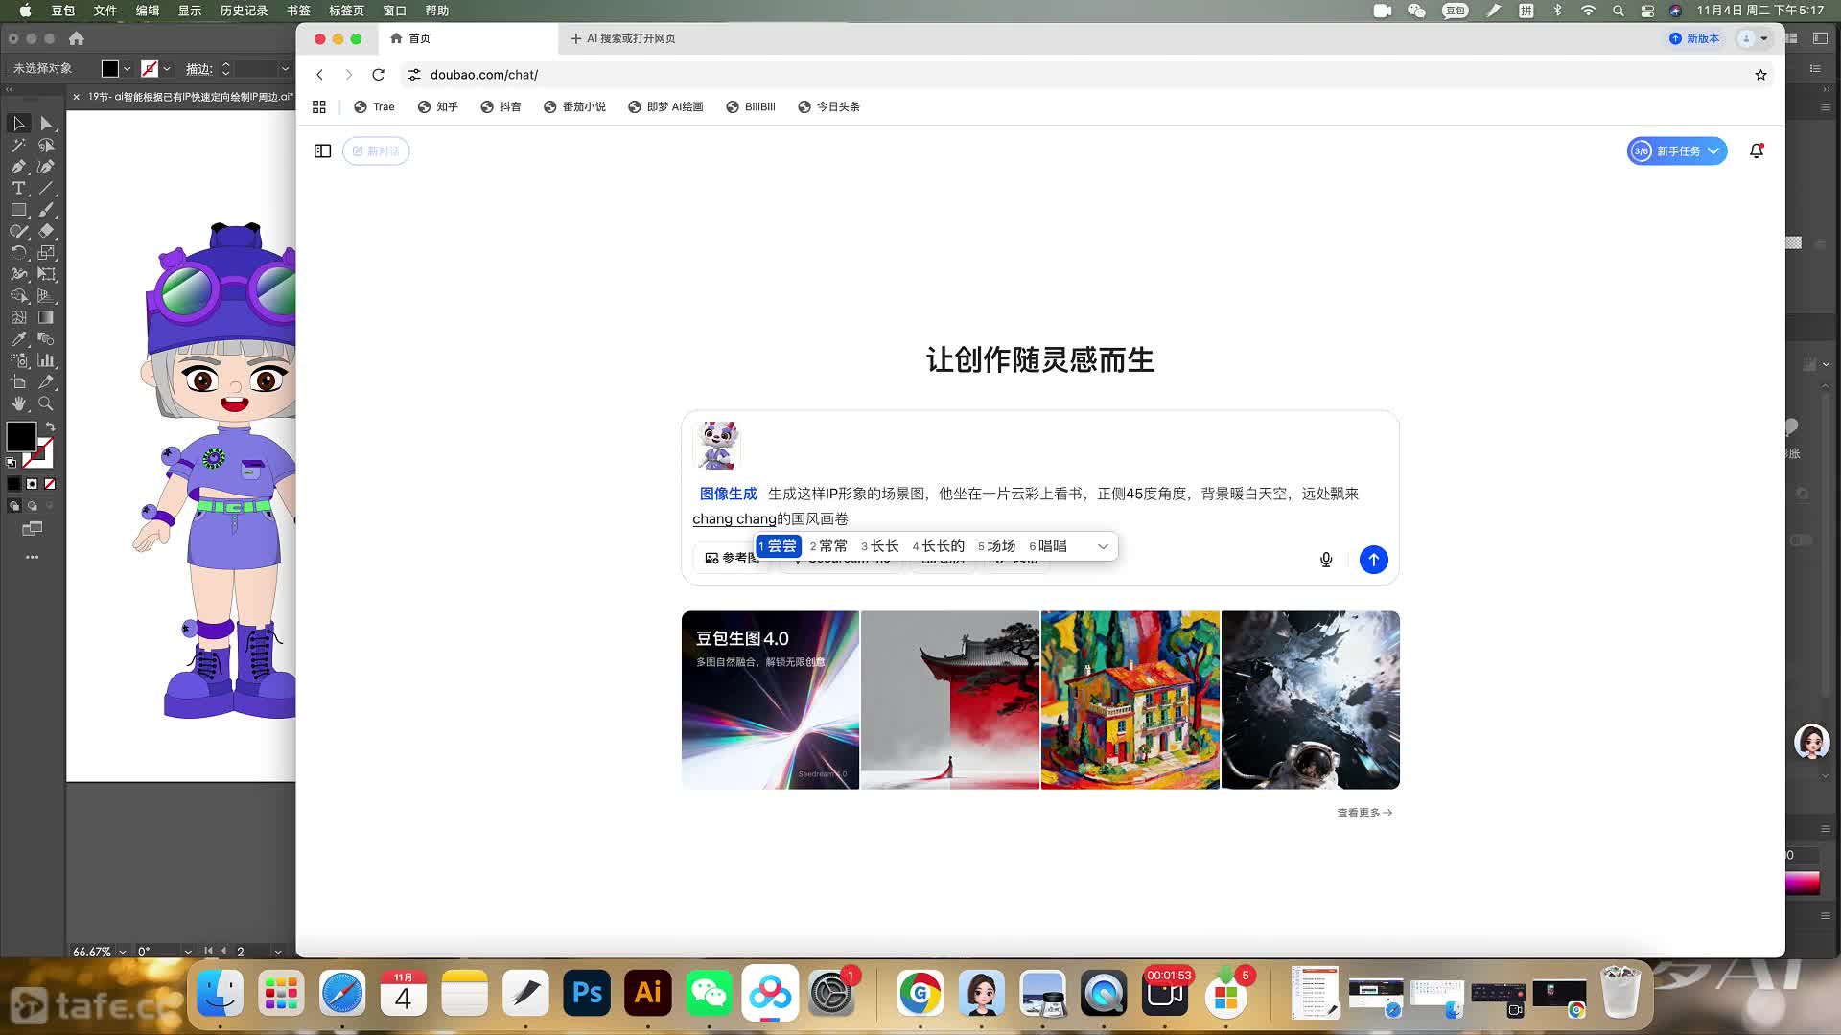This screenshot has height=1035, width=1841.
Task: Select the Paintbrush tool in Illustrator
Action: (x=46, y=210)
